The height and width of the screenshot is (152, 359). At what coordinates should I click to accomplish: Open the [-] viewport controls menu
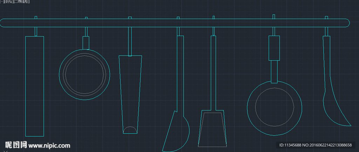click(2, 1)
